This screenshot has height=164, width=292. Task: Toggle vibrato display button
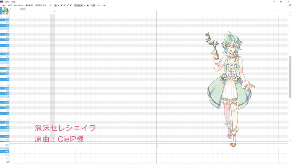(78, 5)
